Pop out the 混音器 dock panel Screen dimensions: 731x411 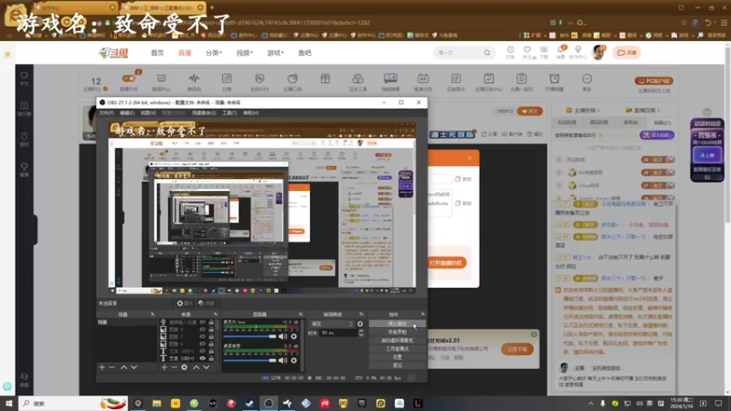(x=301, y=314)
